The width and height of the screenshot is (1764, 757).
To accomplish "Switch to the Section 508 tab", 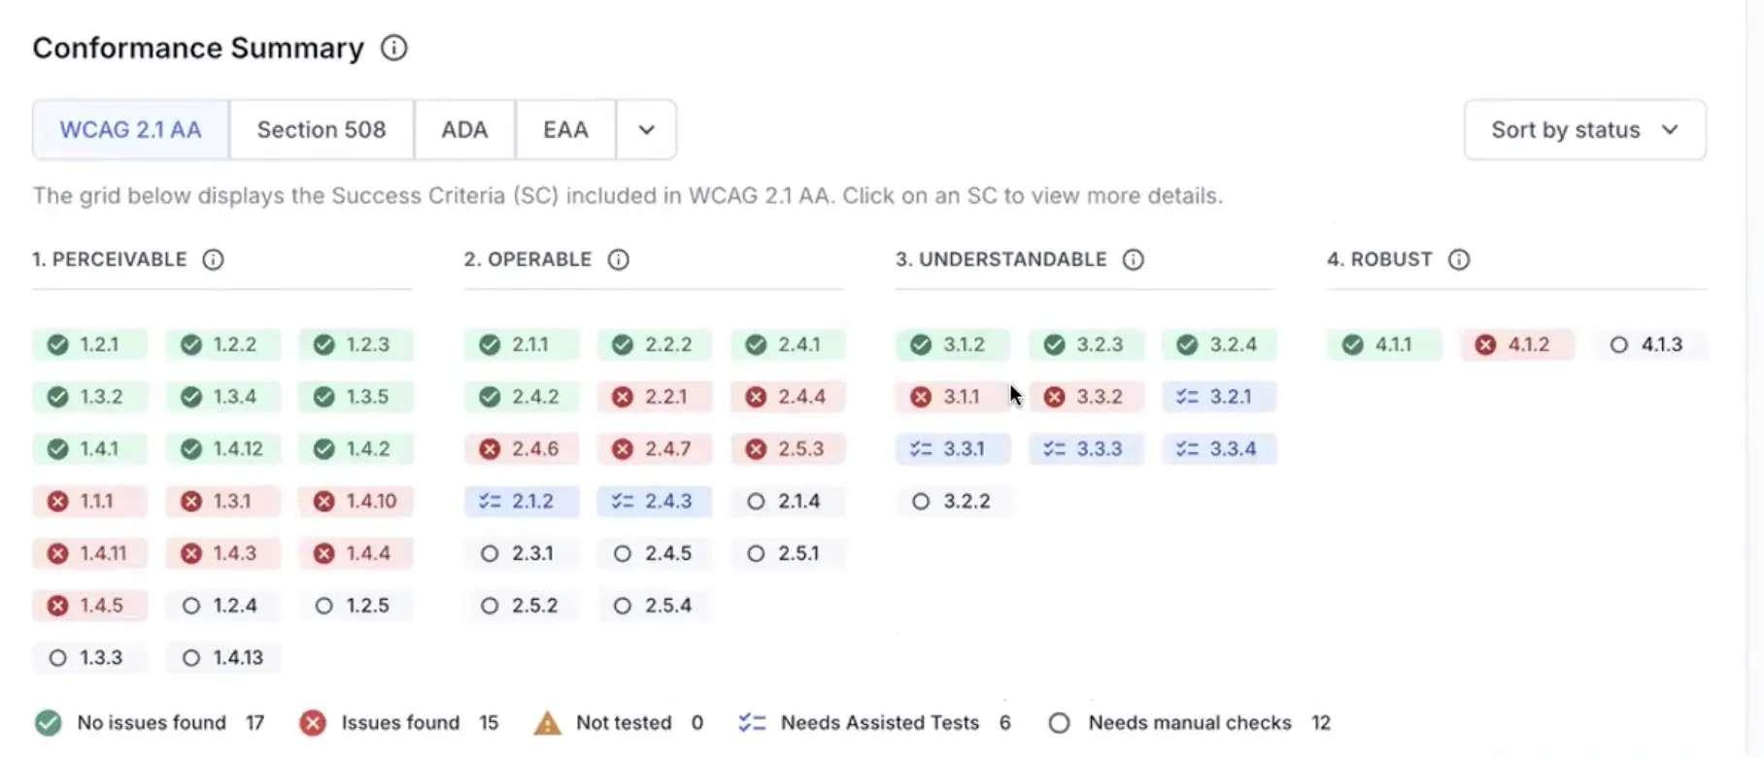I will 321,129.
